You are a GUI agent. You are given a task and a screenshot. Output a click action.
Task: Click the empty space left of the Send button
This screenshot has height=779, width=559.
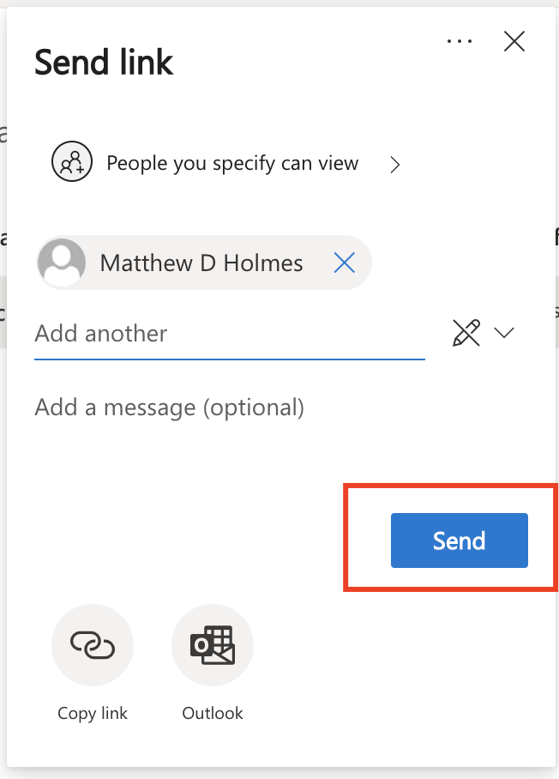point(199,540)
